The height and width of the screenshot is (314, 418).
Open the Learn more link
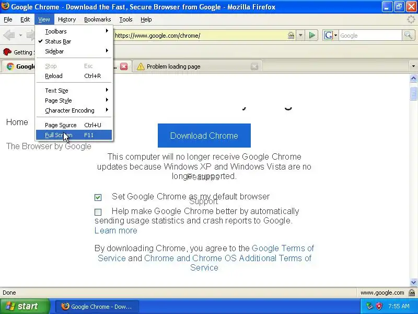pyautogui.click(x=116, y=230)
